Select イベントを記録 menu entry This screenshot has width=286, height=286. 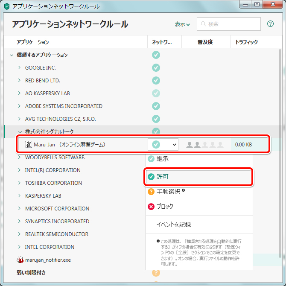pyautogui.click(x=199, y=225)
